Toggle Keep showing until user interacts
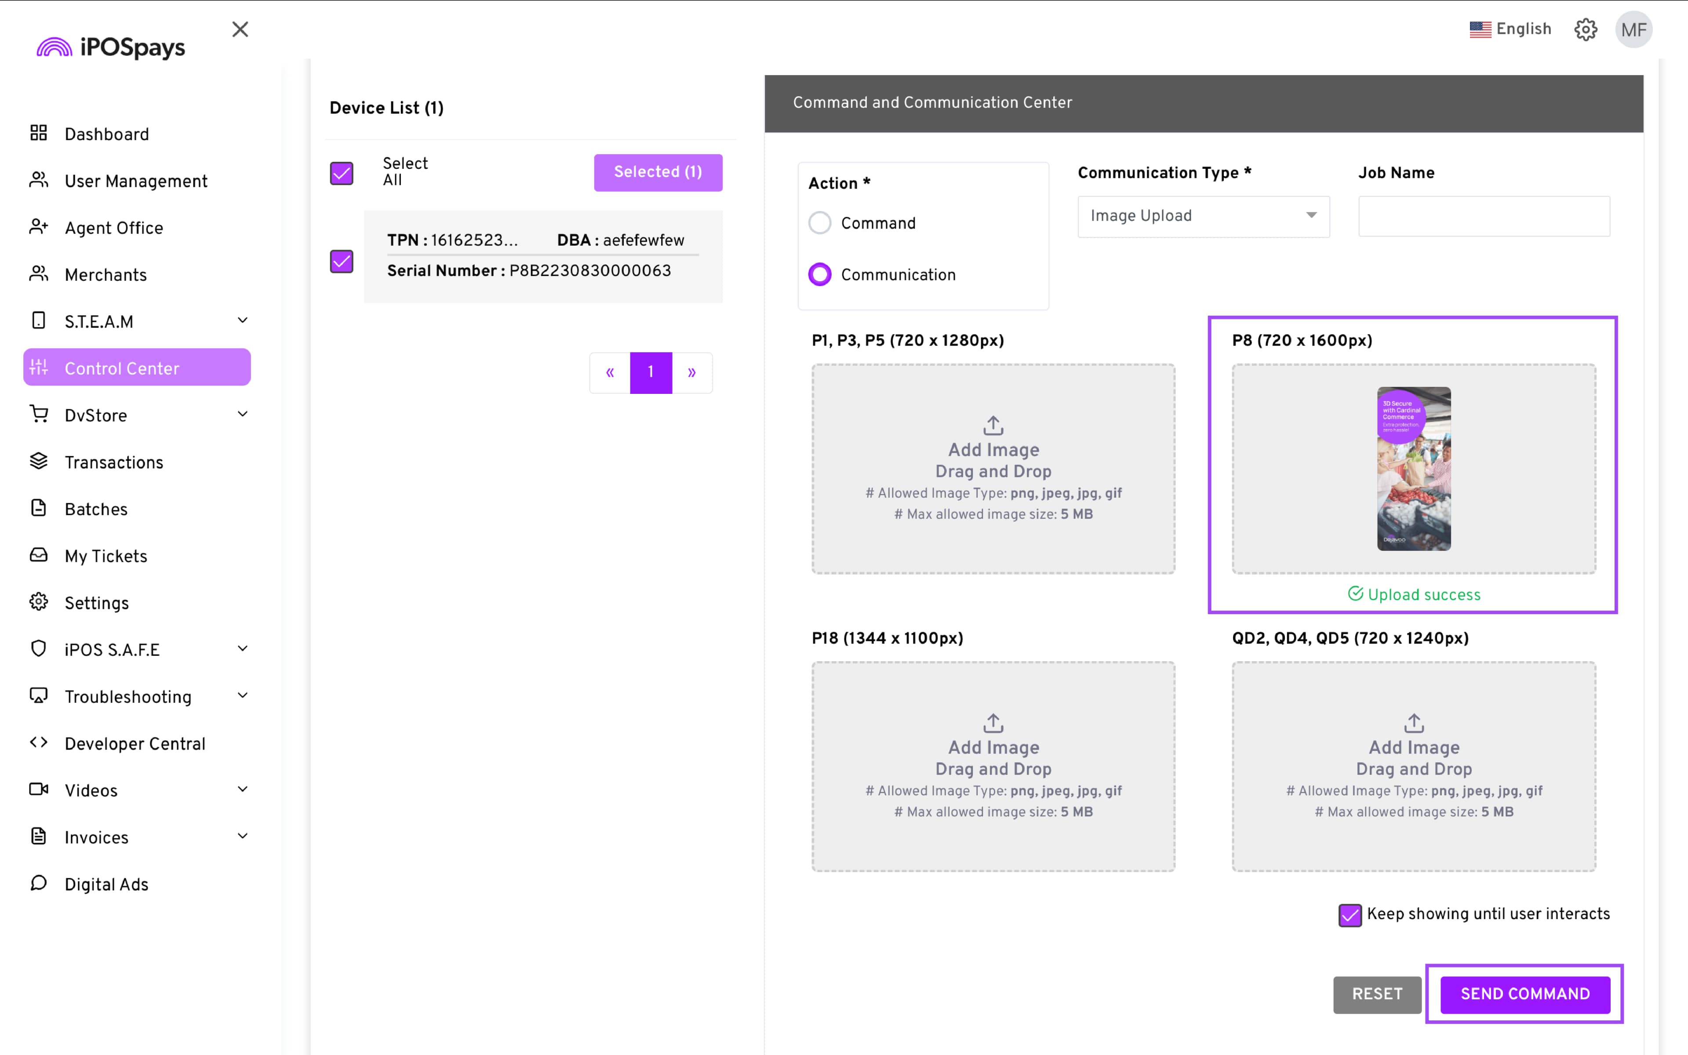This screenshot has height=1055, width=1688. click(1350, 915)
